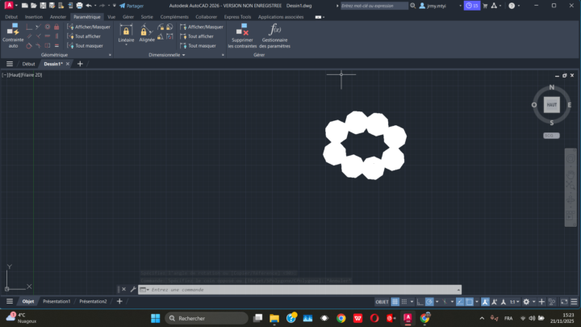Click the ViewCube HAUT face

pyautogui.click(x=552, y=105)
